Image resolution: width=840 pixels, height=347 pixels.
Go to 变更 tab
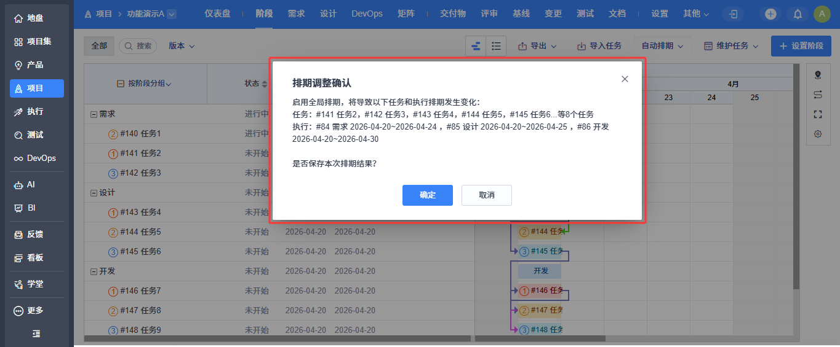[553, 14]
